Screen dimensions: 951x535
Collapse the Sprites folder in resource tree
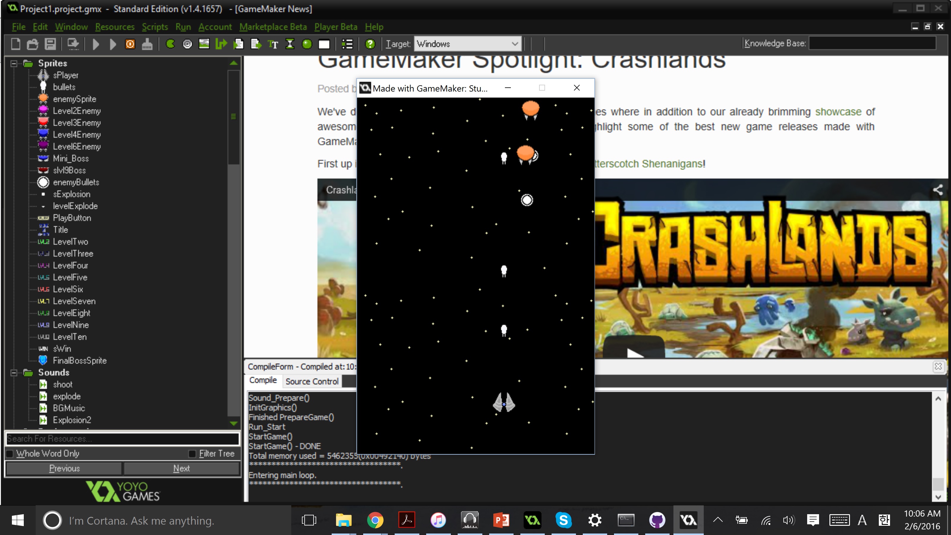[14, 64]
